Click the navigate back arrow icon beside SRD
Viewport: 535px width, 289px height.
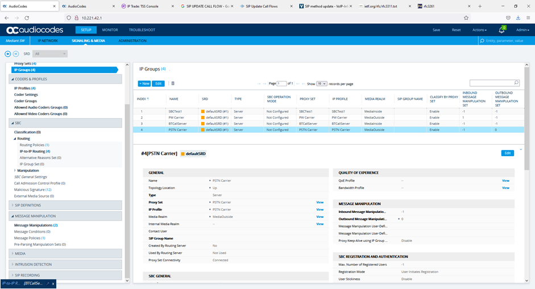point(7,54)
